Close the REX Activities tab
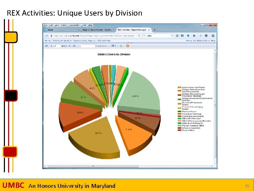 (149, 30)
